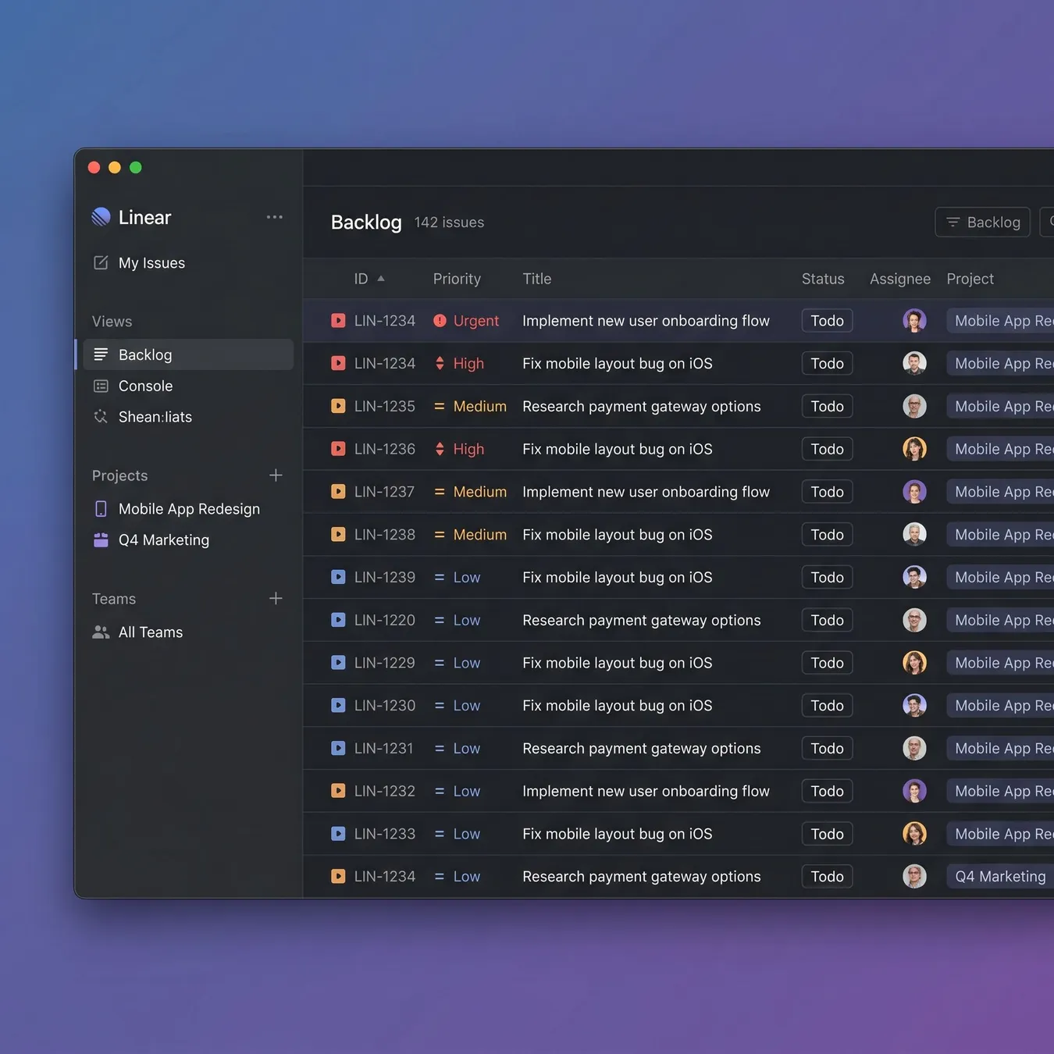The width and height of the screenshot is (1054, 1054).
Task: Click the Views section label
Action: coord(112,322)
